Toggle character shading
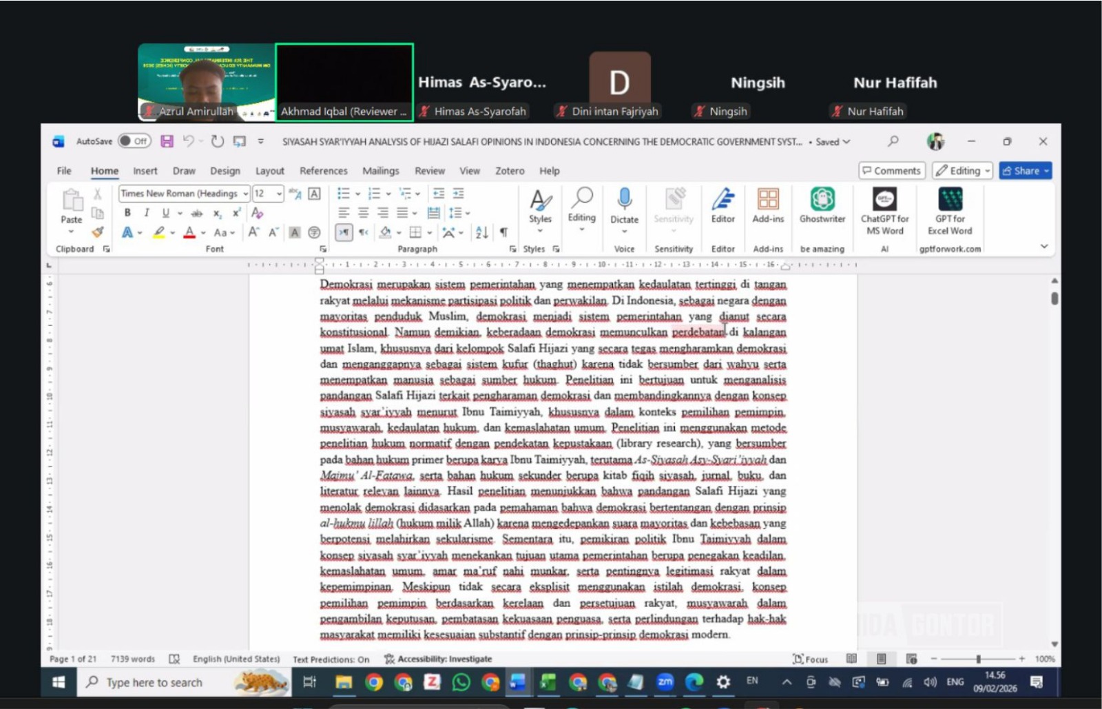This screenshot has width=1102, height=709. click(295, 232)
